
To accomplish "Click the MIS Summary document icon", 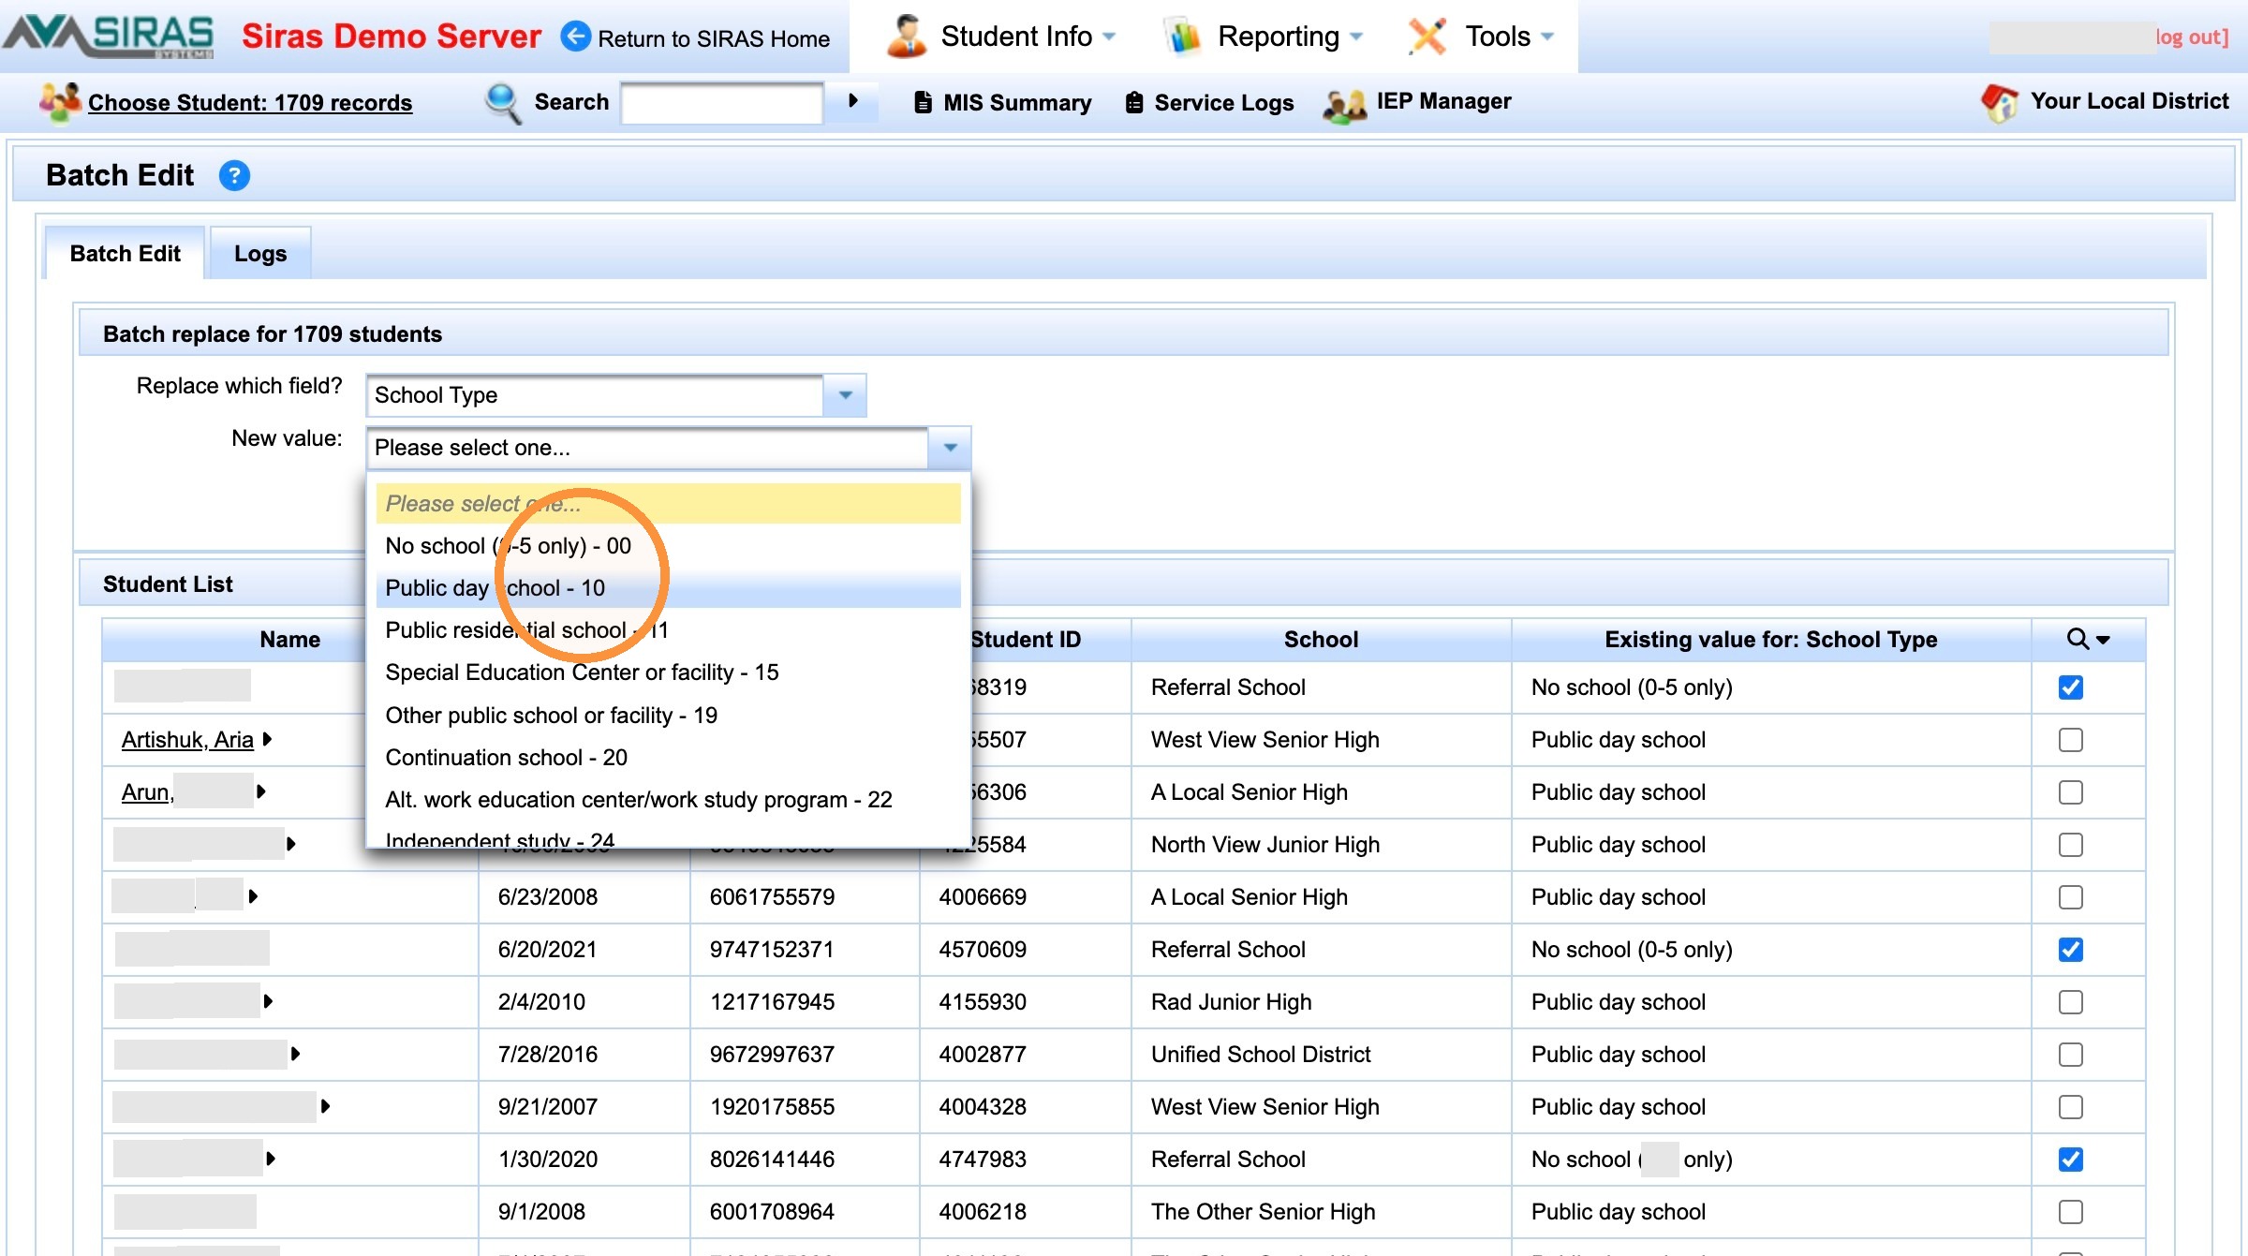I will pos(923,102).
